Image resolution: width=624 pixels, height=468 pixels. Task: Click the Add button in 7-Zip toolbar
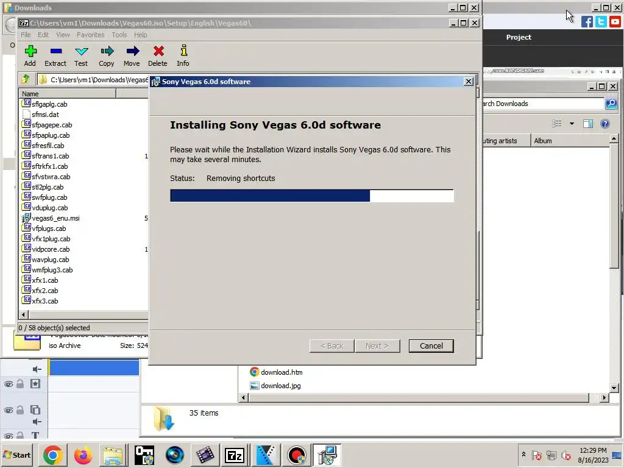pos(30,55)
